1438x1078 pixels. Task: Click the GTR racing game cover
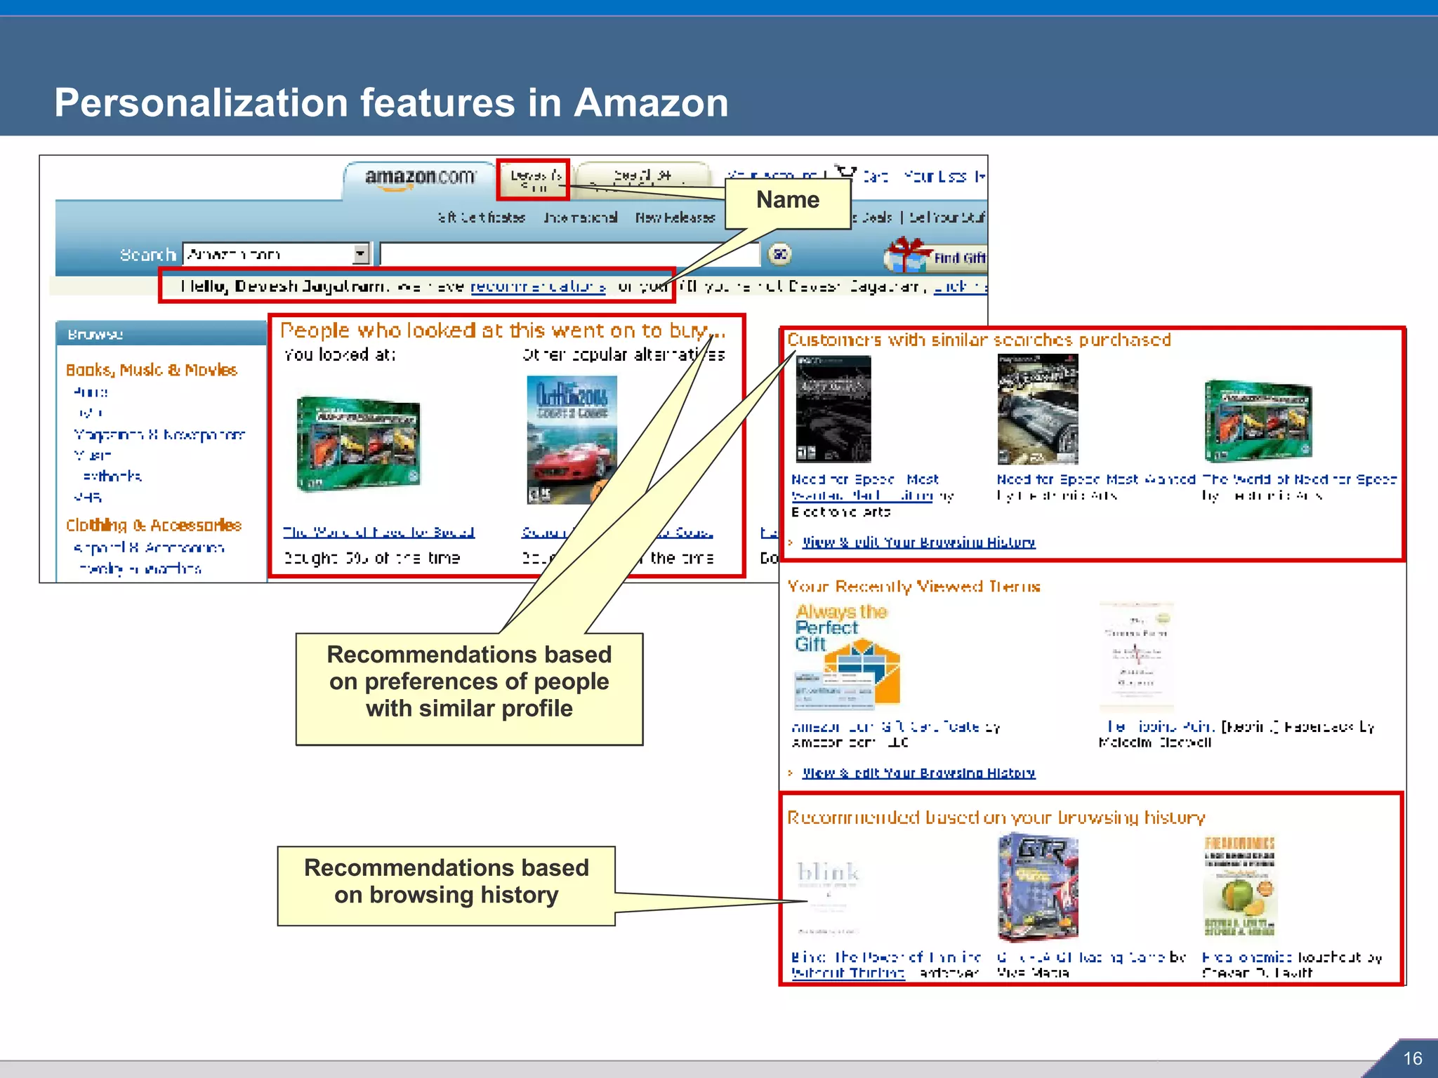coord(1038,887)
